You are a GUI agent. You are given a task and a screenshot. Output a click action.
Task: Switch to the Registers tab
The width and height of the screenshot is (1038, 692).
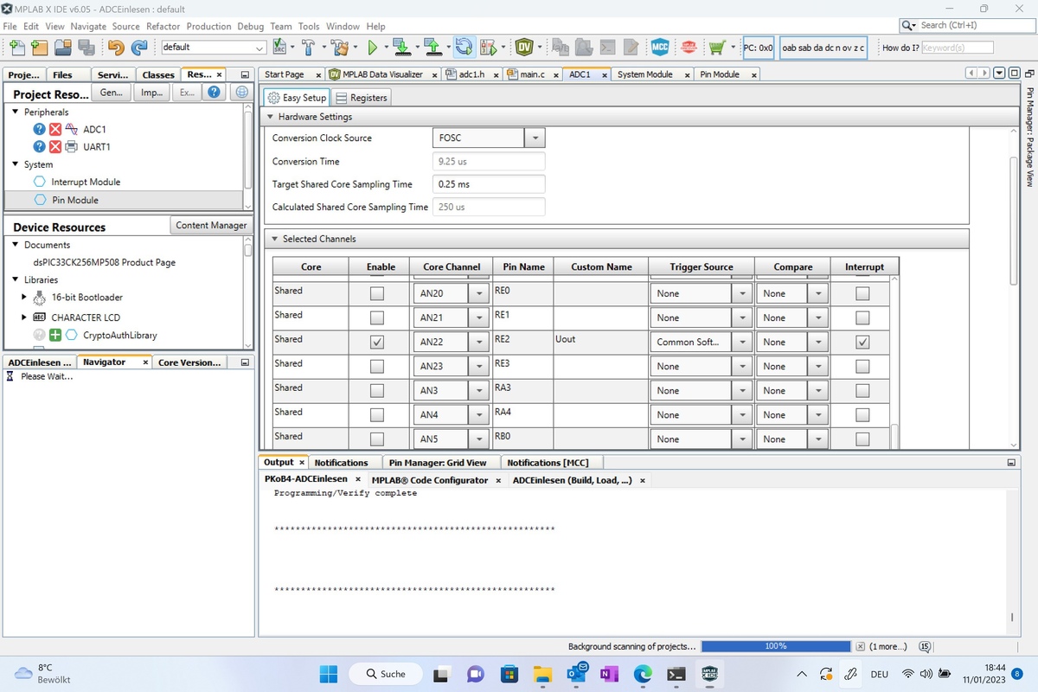pyautogui.click(x=362, y=98)
